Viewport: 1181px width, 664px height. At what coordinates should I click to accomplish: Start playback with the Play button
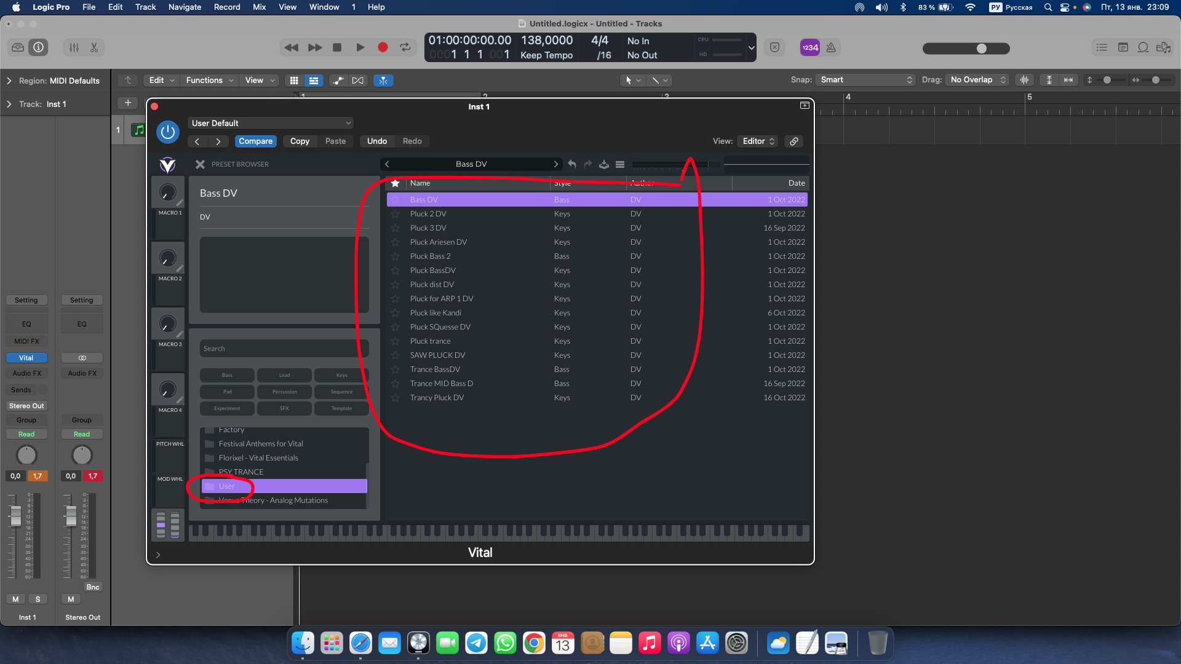(360, 47)
